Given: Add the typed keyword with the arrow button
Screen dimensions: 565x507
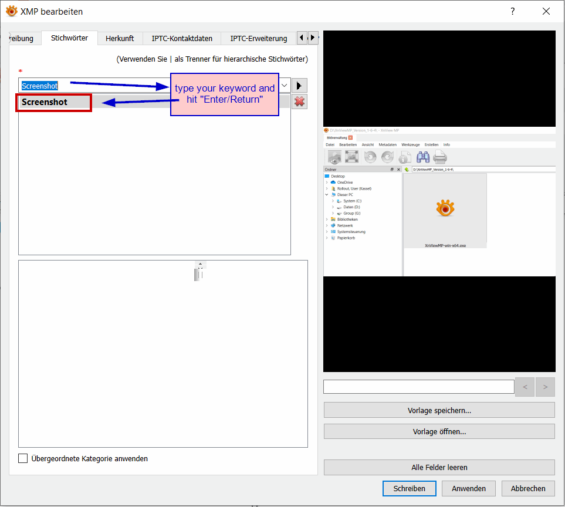Looking at the screenshot, I should pos(299,86).
